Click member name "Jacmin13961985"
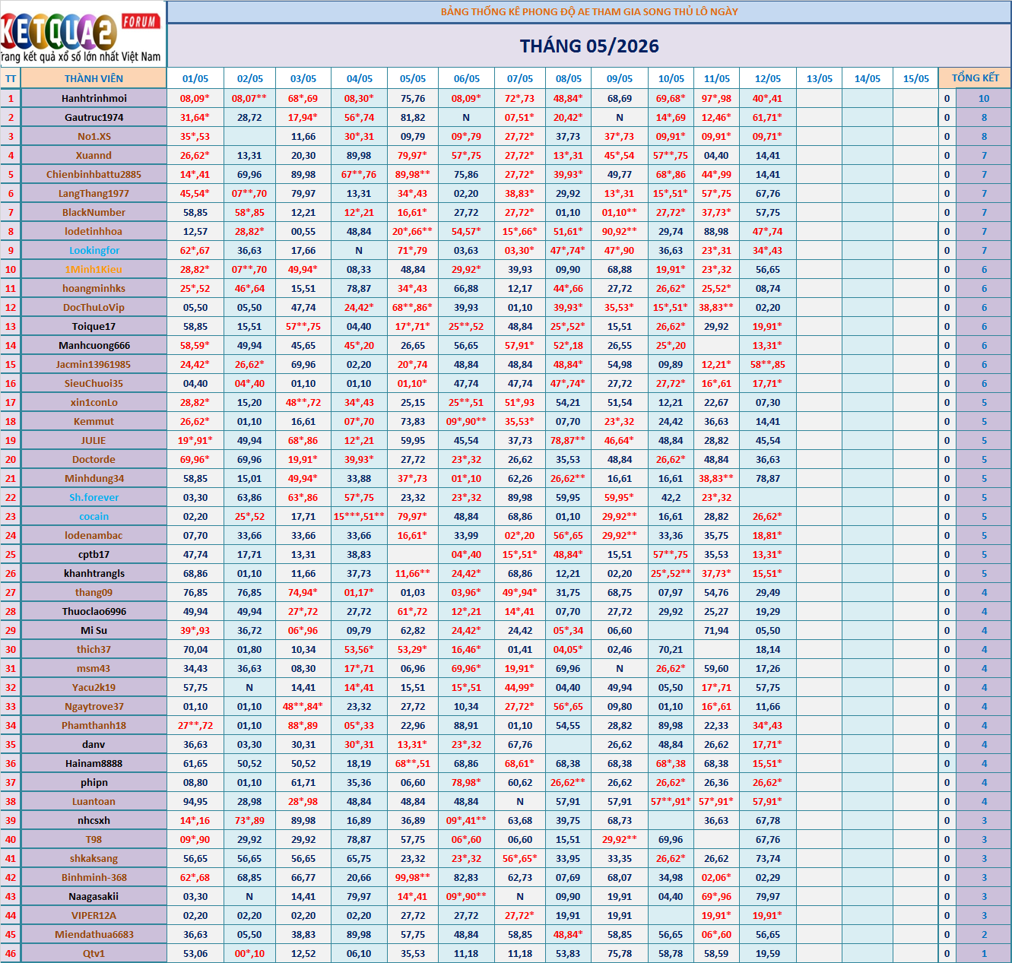 pyautogui.click(x=94, y=364)
